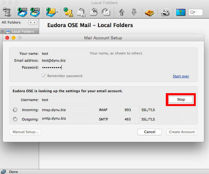Image resolution: width=209 pixels, height=174 pixels.
Task: Click the incoming port 993 field
Action: tap(131, 110)
